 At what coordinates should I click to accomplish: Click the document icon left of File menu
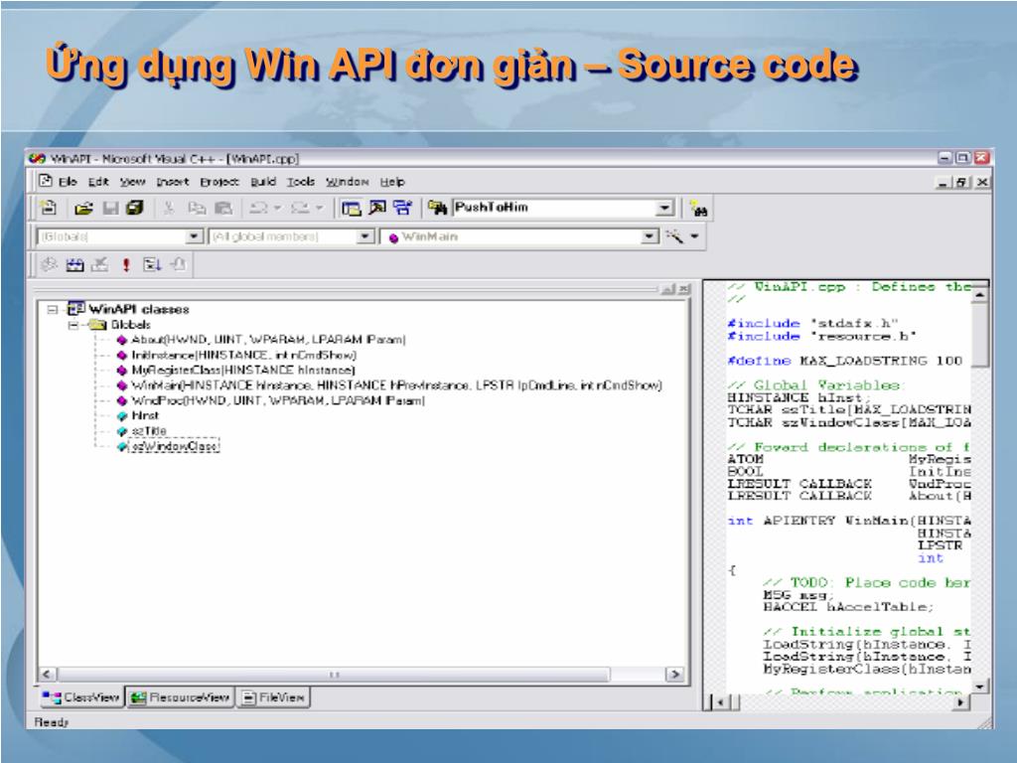(46, 181)
